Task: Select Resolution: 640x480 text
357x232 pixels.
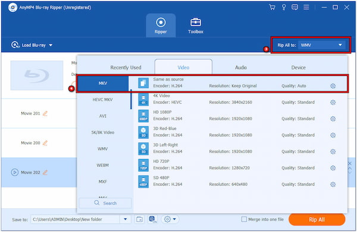Action: click(x=228, y=185)
